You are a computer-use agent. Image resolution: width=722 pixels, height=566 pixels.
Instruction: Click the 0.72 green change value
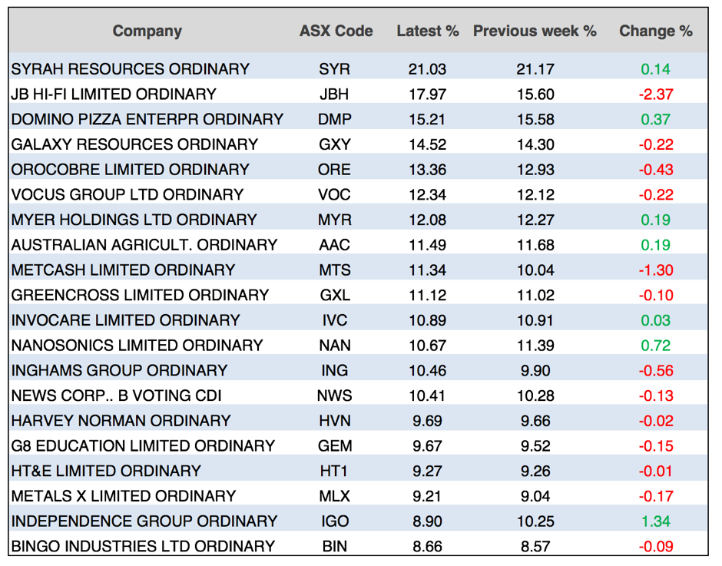click(655, 346)
